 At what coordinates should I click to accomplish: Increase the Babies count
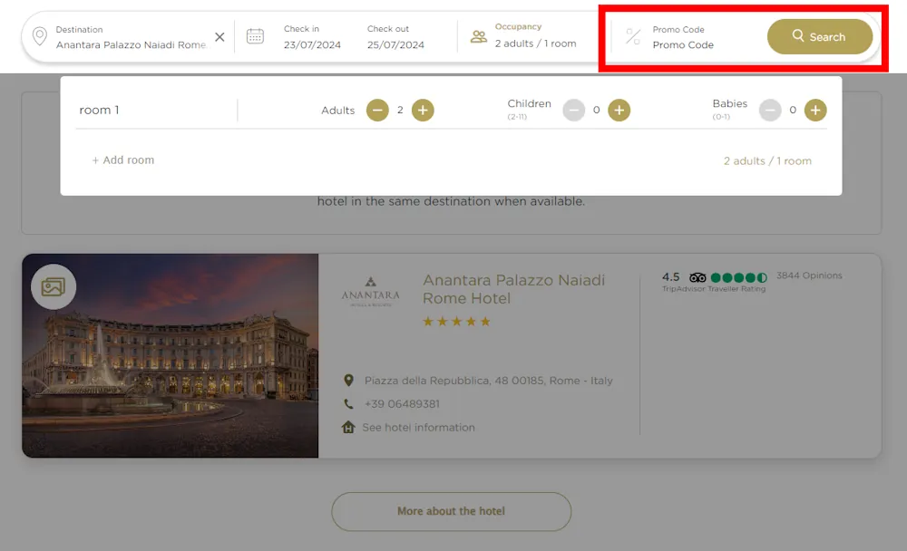(x=814, y=110)
